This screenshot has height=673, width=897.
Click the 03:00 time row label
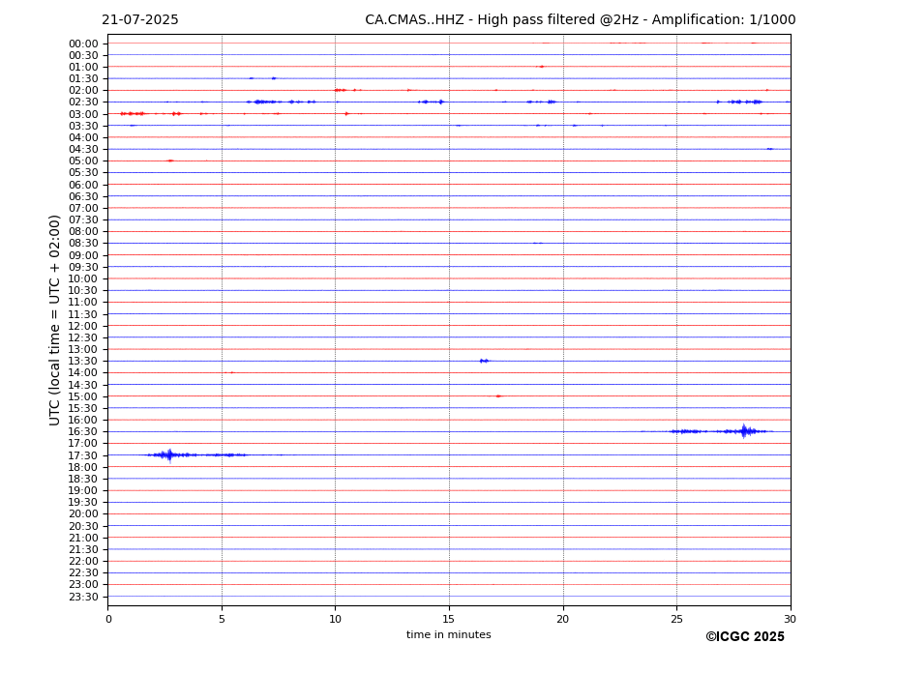pyautogui.click(x=83, y=114)
